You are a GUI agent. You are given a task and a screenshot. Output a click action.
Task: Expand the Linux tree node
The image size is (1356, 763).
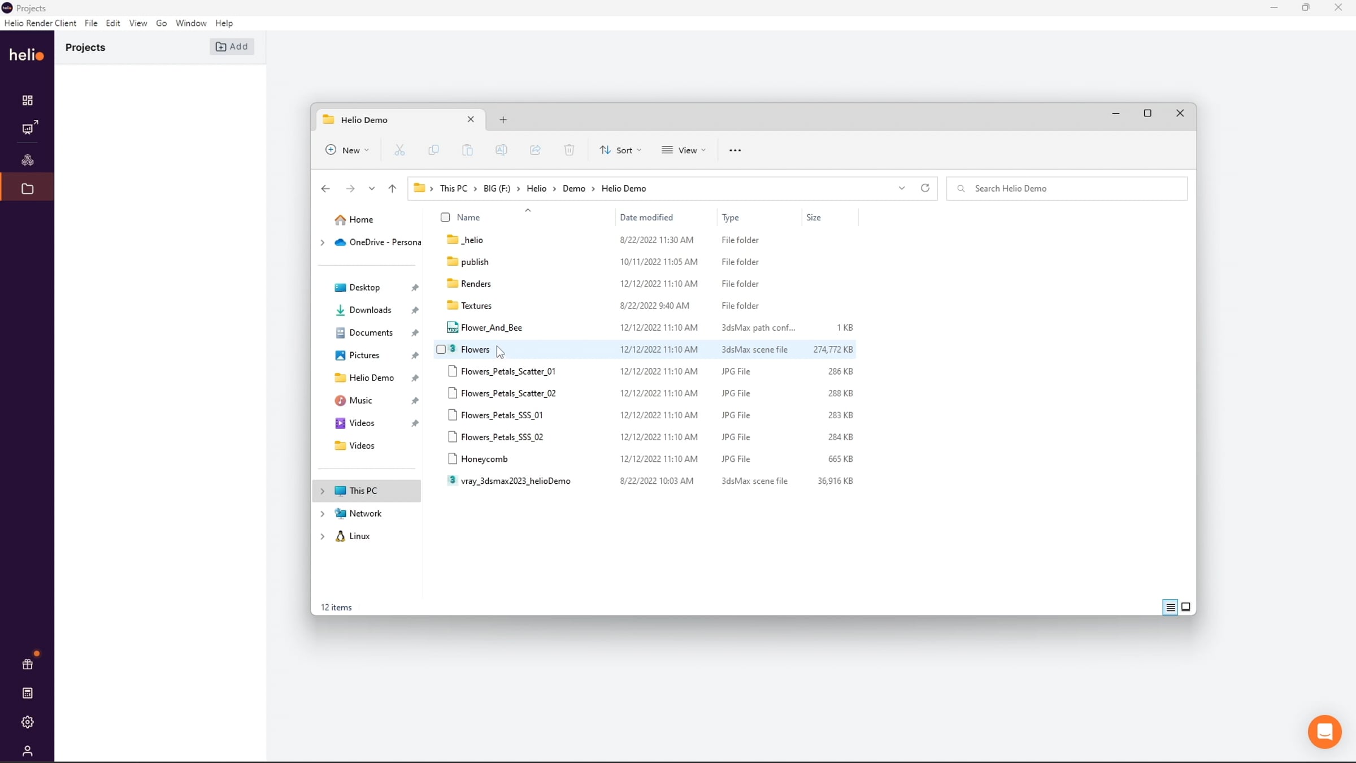pos(323,536)
